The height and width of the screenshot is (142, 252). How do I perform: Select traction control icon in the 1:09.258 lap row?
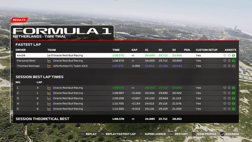click(x=225, y=98)
